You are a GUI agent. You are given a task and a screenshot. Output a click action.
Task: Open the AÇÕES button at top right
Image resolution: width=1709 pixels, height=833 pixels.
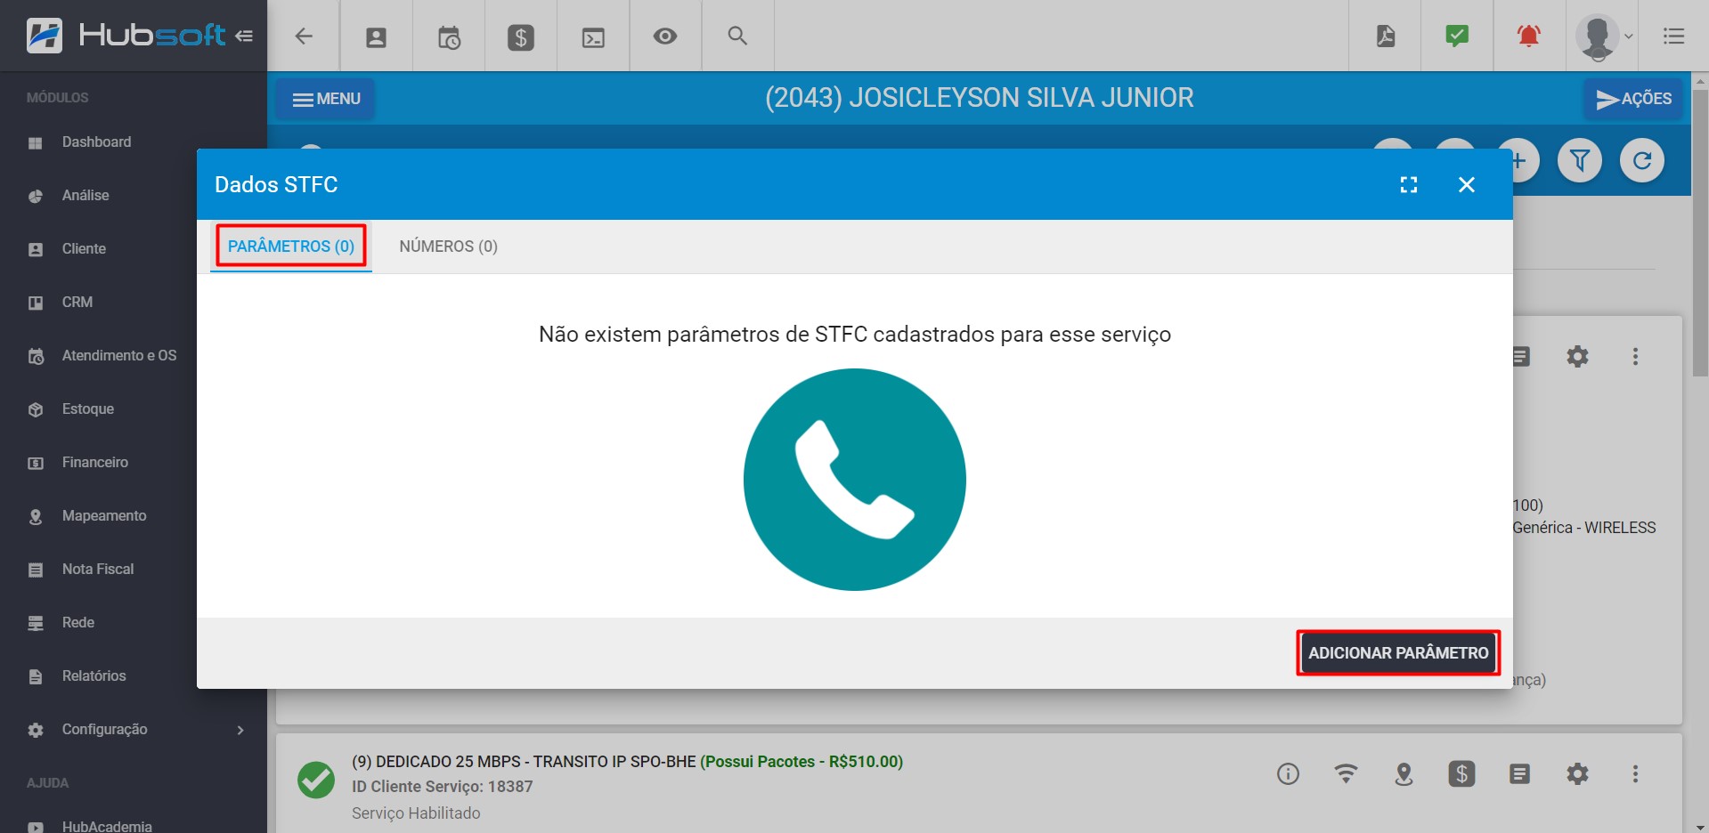pos(1633,99)
